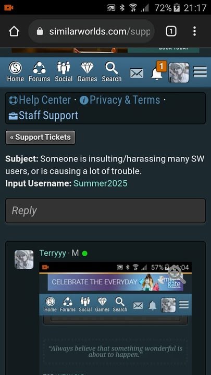
Task: Open the browser tab switcher
Action: [x=171, y=31]
